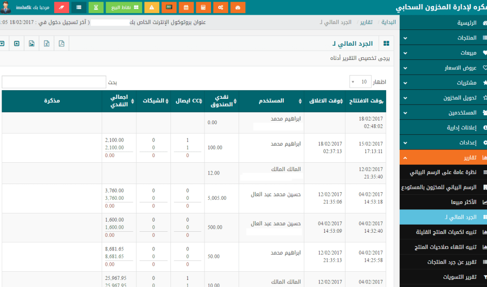Go to البداية breadcrumb link
Viewport: 487px width, 287px height.
pos(389,23)
